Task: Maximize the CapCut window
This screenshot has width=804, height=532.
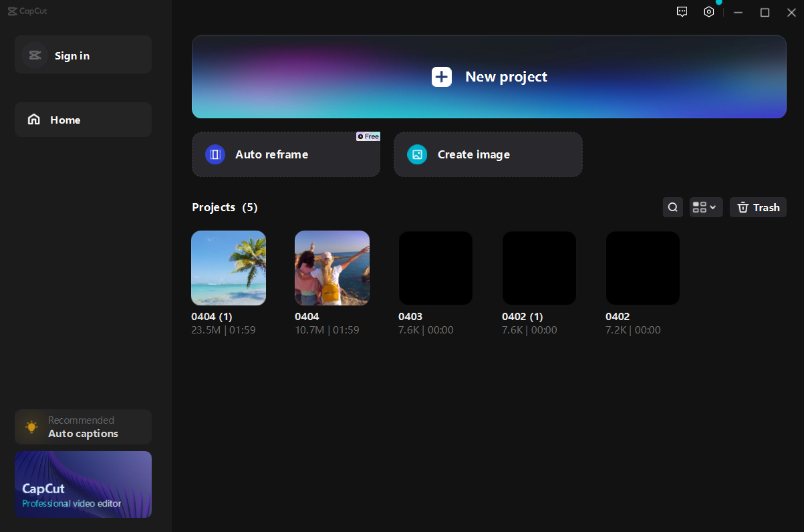Action: point(765,12)
